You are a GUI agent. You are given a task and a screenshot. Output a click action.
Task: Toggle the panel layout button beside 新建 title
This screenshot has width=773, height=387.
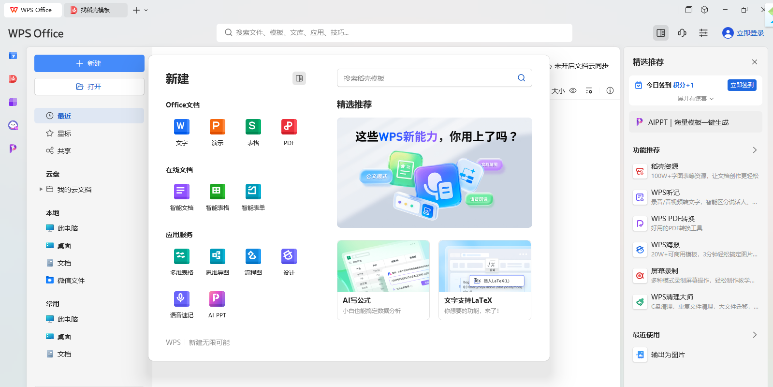(299, 78)
